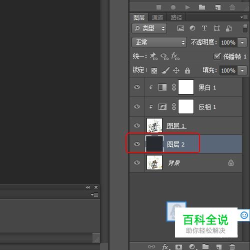The height and width of the screenshot is (250, 250).
Task: Click the 不透明度 100% value field
Action: click(x=228, y=42)
